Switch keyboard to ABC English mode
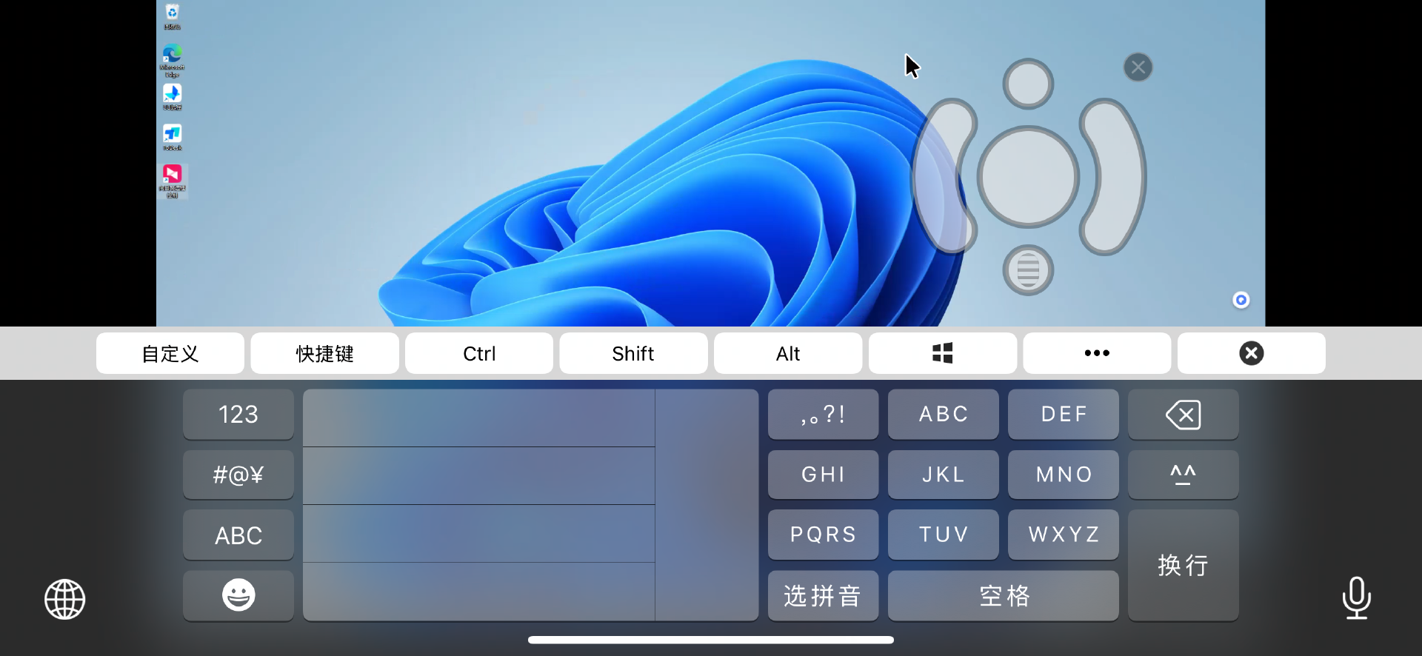 238,535
